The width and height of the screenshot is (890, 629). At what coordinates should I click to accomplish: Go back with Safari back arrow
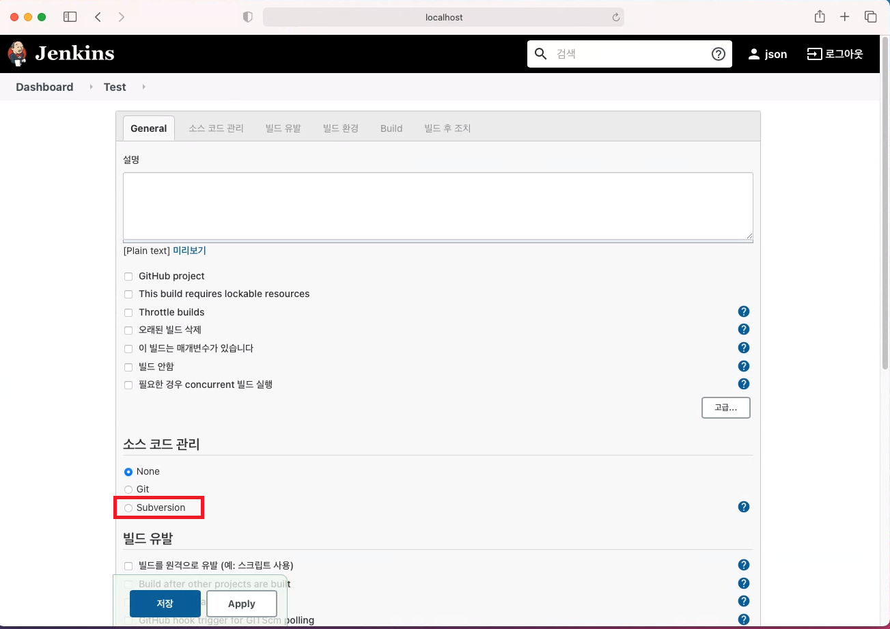tap(98, 17)
